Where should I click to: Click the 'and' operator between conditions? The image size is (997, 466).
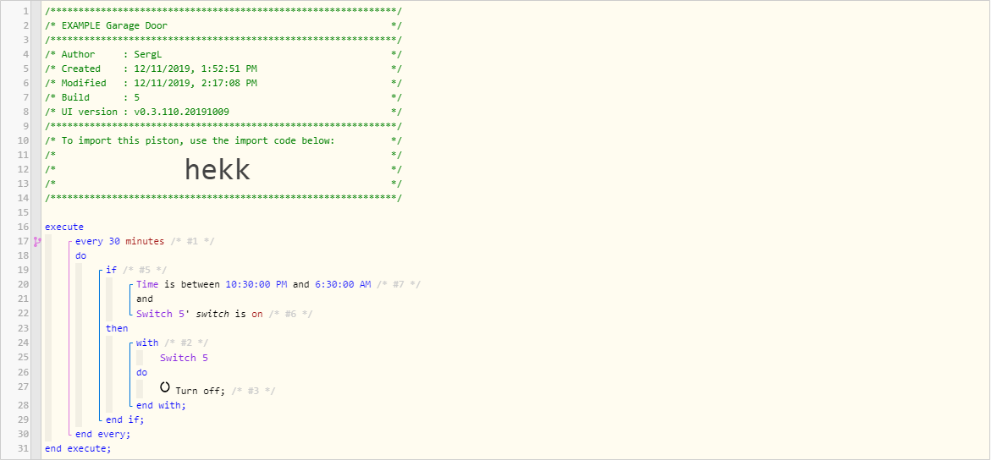(145, 299)
